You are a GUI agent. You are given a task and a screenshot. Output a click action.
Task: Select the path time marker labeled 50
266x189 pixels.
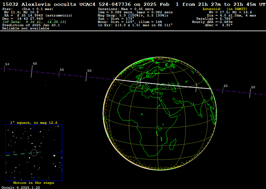tap(86, 77)
